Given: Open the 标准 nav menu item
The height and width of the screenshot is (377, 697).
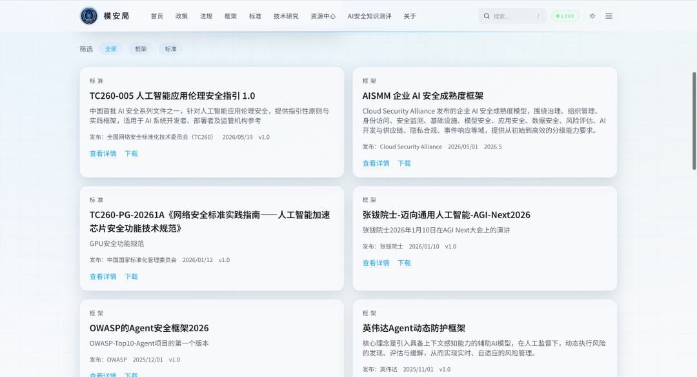Looking at the screenshot, I should coord(255,16).
